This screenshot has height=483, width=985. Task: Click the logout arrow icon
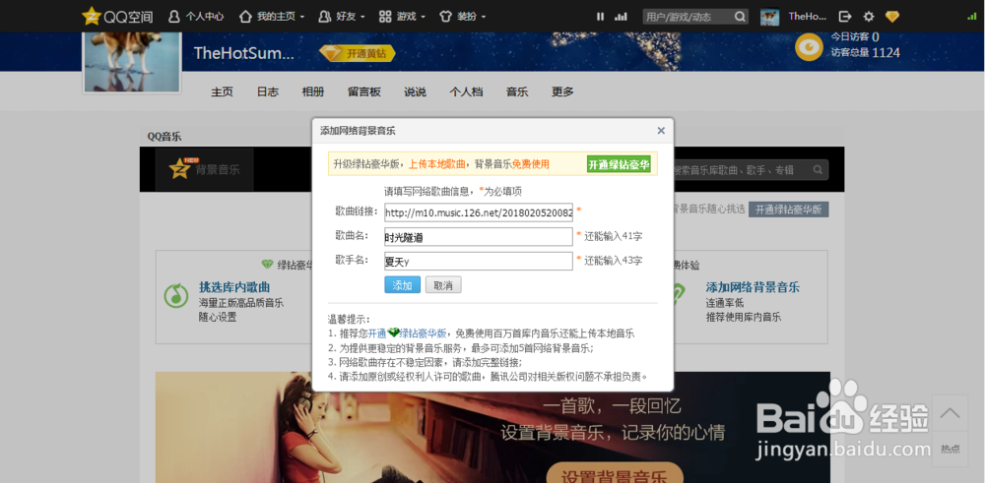pos(845,17)
